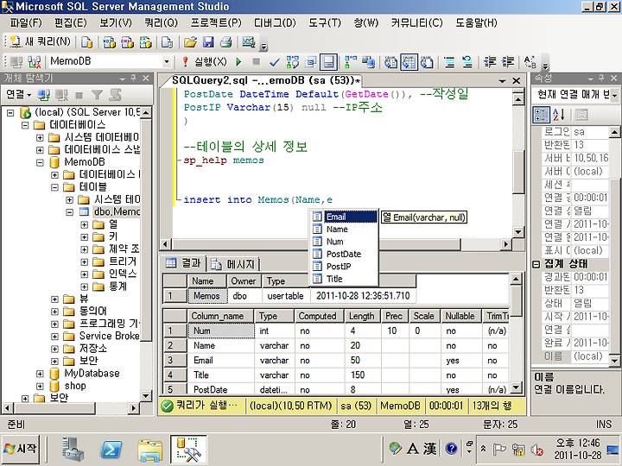
Task: Expand the shop database node
Action: click(x=40, y=386)
